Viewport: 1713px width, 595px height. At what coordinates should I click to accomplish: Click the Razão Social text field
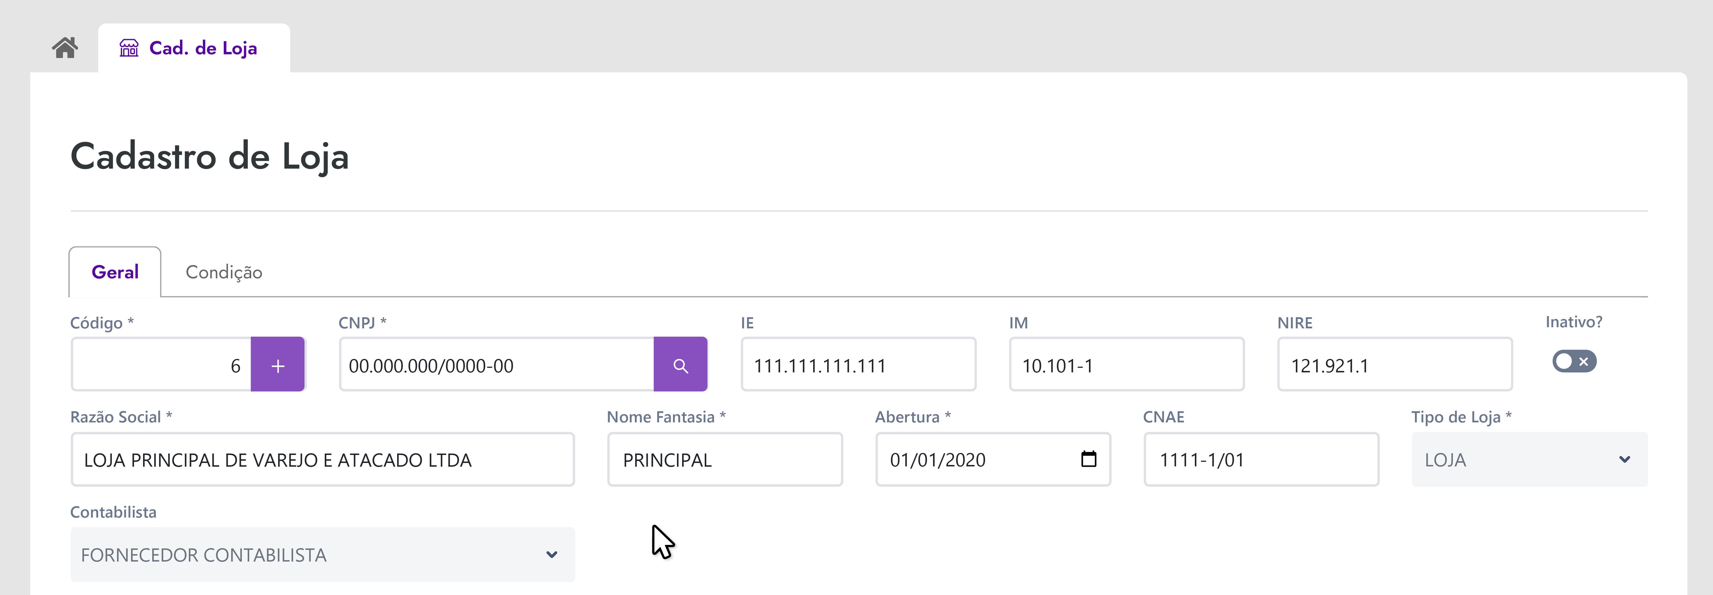(322, 460)
